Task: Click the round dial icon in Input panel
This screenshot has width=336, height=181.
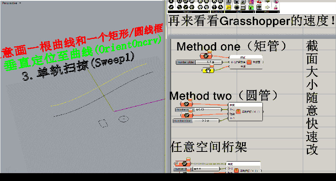Action: point(237,7)
